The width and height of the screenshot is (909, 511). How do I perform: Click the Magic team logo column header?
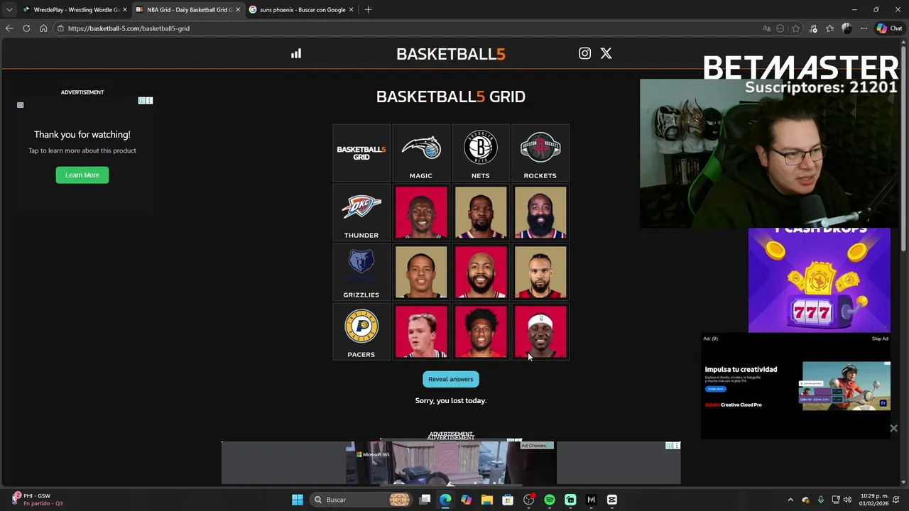(421, 153)
